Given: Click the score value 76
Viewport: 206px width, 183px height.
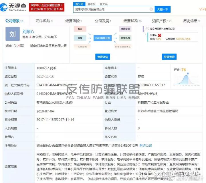Looking at the screenshot, I should 183,70.
